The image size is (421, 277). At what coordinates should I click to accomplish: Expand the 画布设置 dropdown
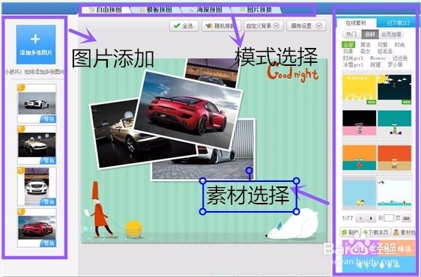(306, 25)
